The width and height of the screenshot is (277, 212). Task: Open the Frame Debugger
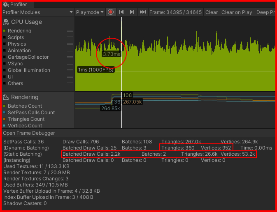(28, 133)
